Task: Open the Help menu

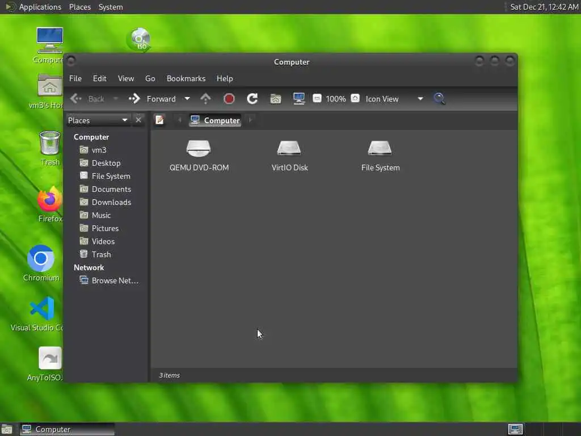Action: 225,78
